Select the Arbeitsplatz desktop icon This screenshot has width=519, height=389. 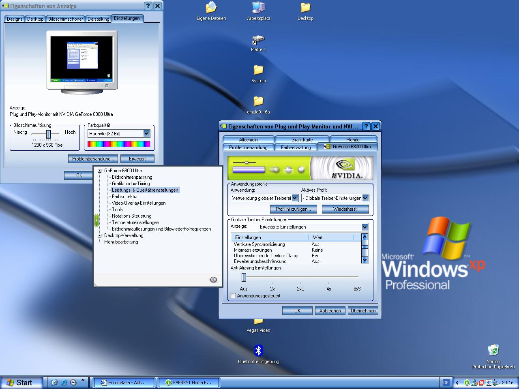click(258, 11)
